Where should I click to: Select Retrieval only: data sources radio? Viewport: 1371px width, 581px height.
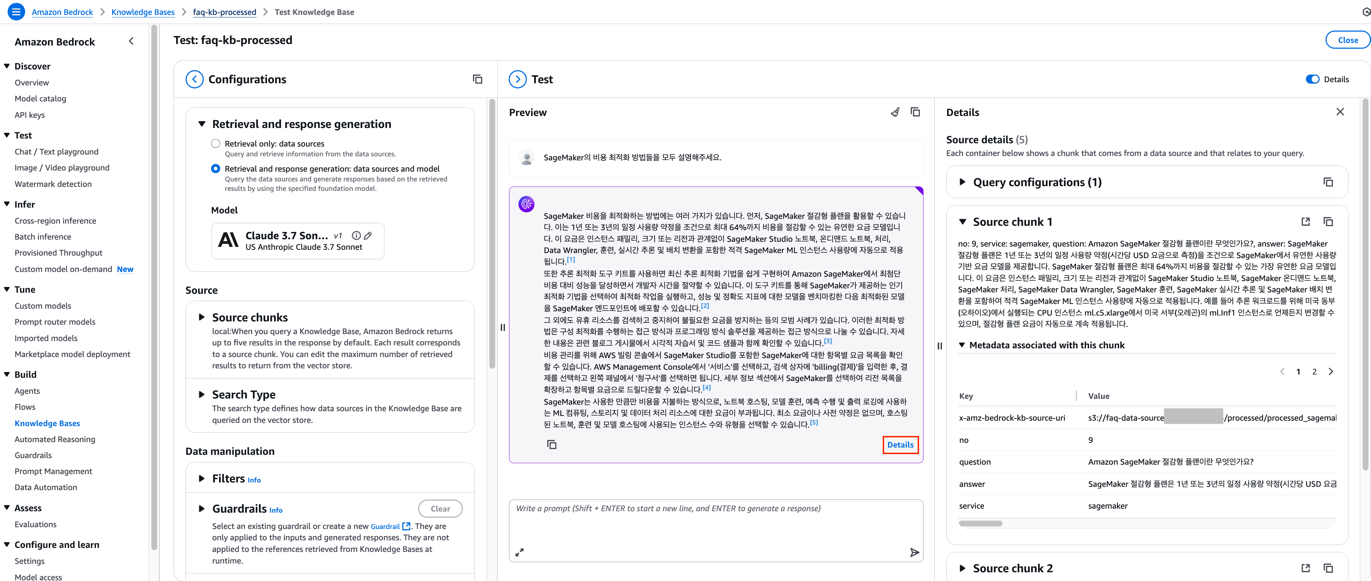(215, 144)
